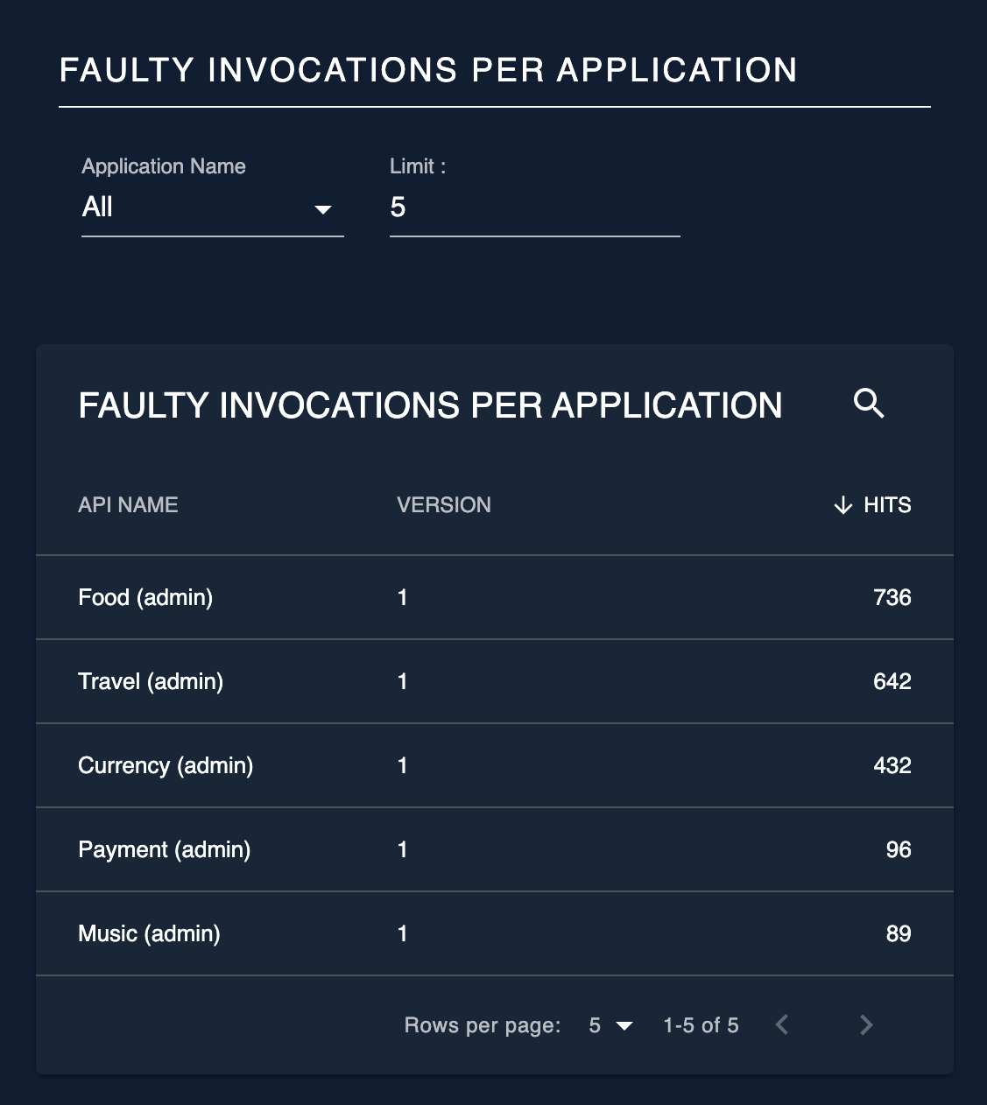Click the 736 hits value for Food
Screen dimensions: 987x1105
[x=892, y=597]
